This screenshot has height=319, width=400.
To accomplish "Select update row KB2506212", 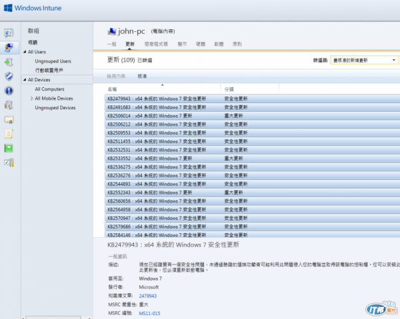I will tap(252, 124).
